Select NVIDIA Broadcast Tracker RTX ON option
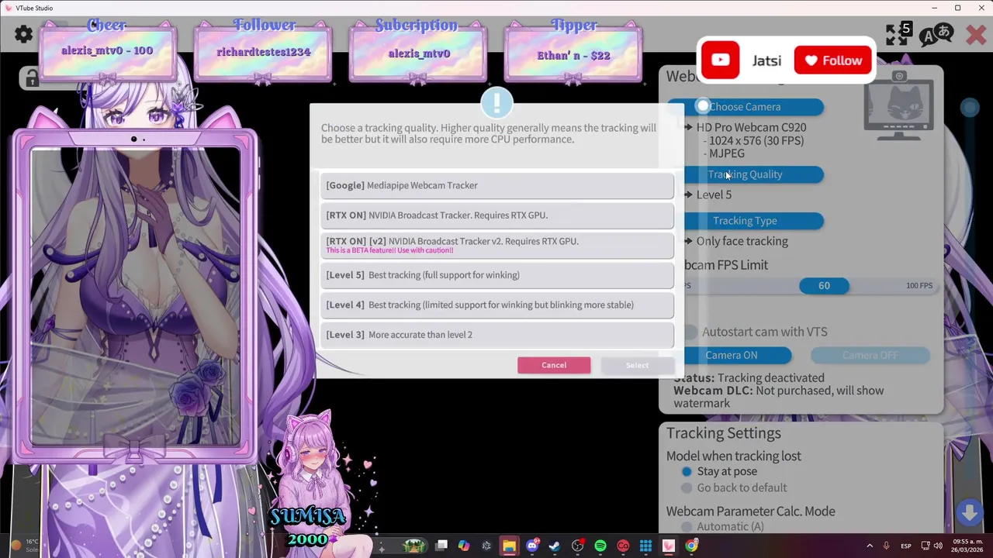Image resolution: width=993 pixels, height=558 pixels. 497,215
